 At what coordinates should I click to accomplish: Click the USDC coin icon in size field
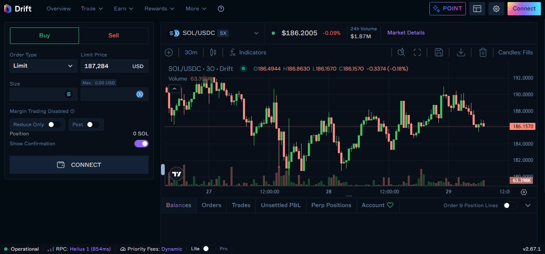(x=140, y=94)
